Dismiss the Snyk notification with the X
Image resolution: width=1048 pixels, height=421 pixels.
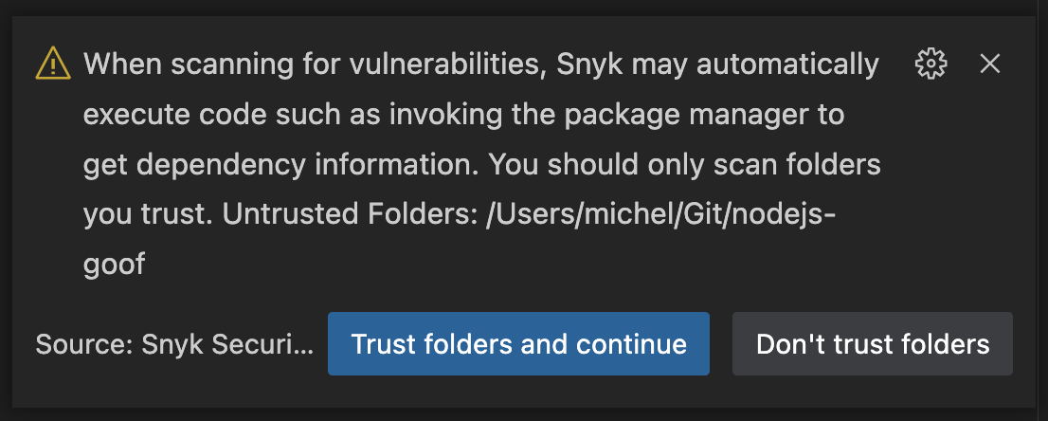(989, 64)
